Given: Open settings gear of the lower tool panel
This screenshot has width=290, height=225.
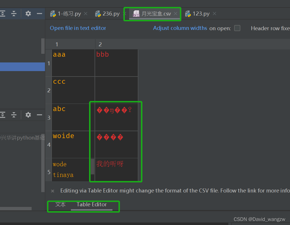Looking at the screenshot, I should (x=28, y=115).
